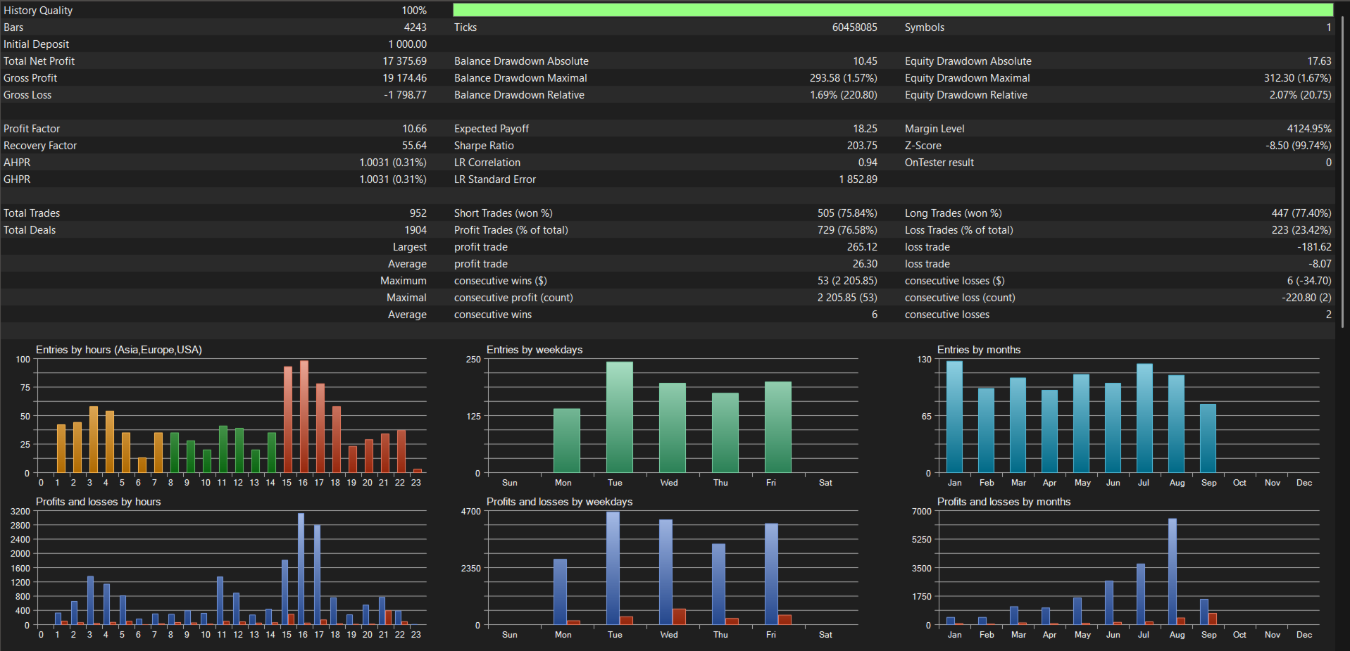
Task: Click the Entries by weekdays chart title
Action: (x=535, y=350)
